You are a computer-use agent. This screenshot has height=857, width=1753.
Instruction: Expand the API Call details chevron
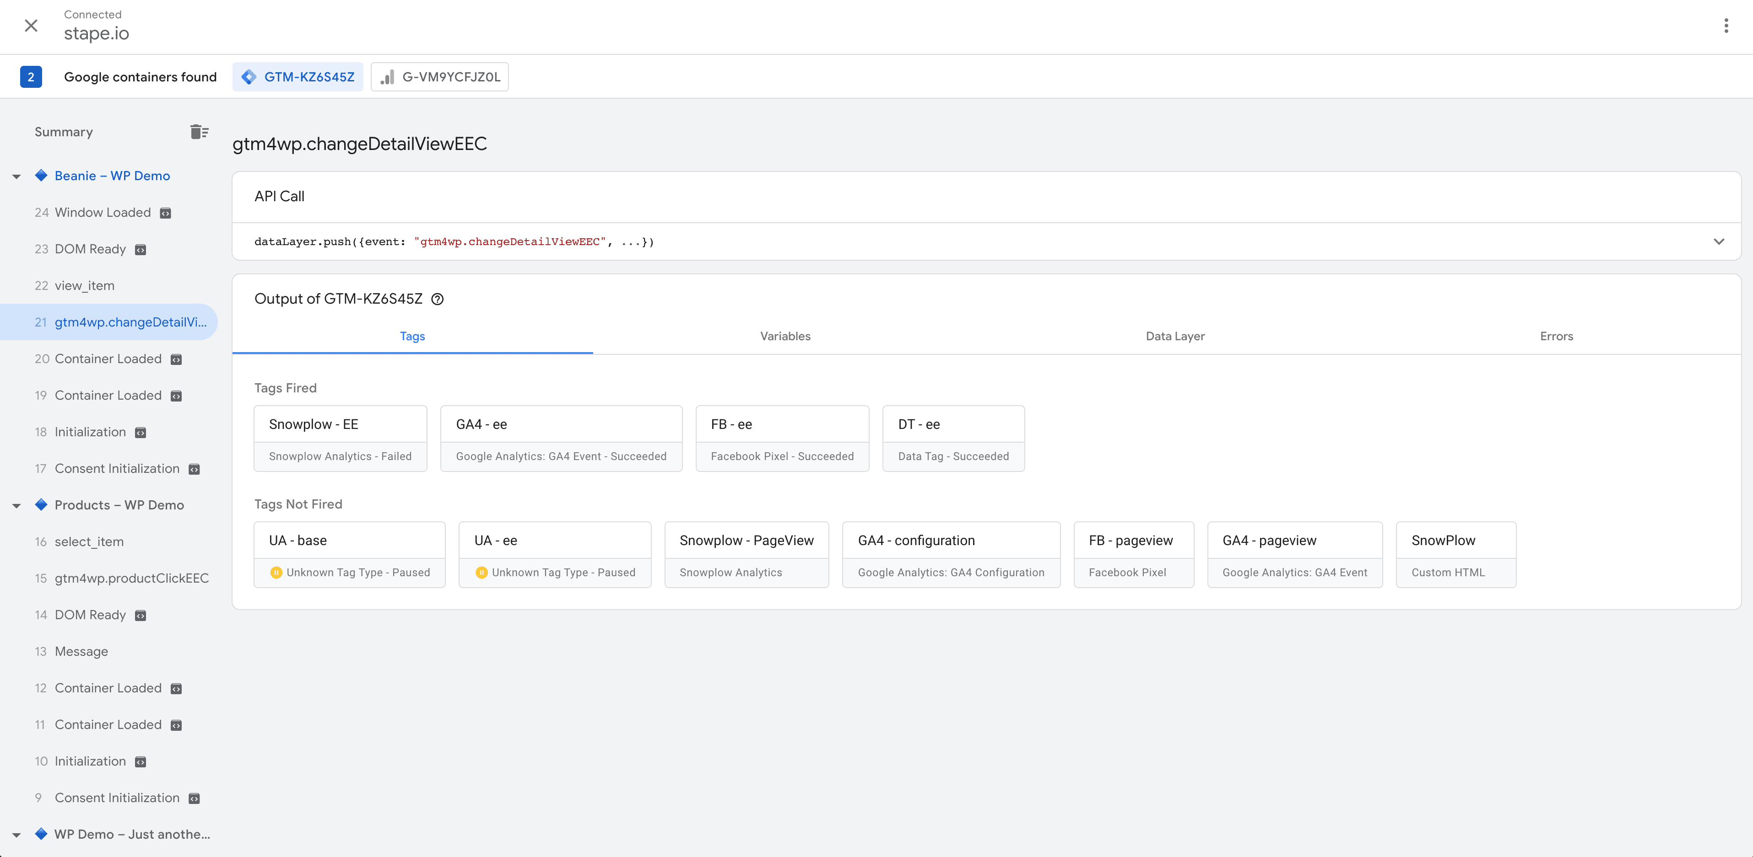click(1718, 241)
